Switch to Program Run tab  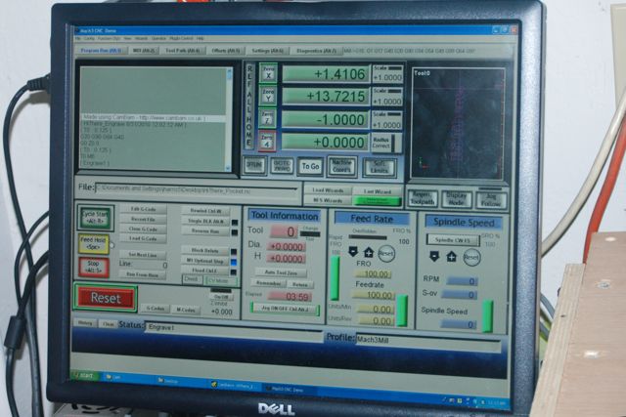coord(101,51)
